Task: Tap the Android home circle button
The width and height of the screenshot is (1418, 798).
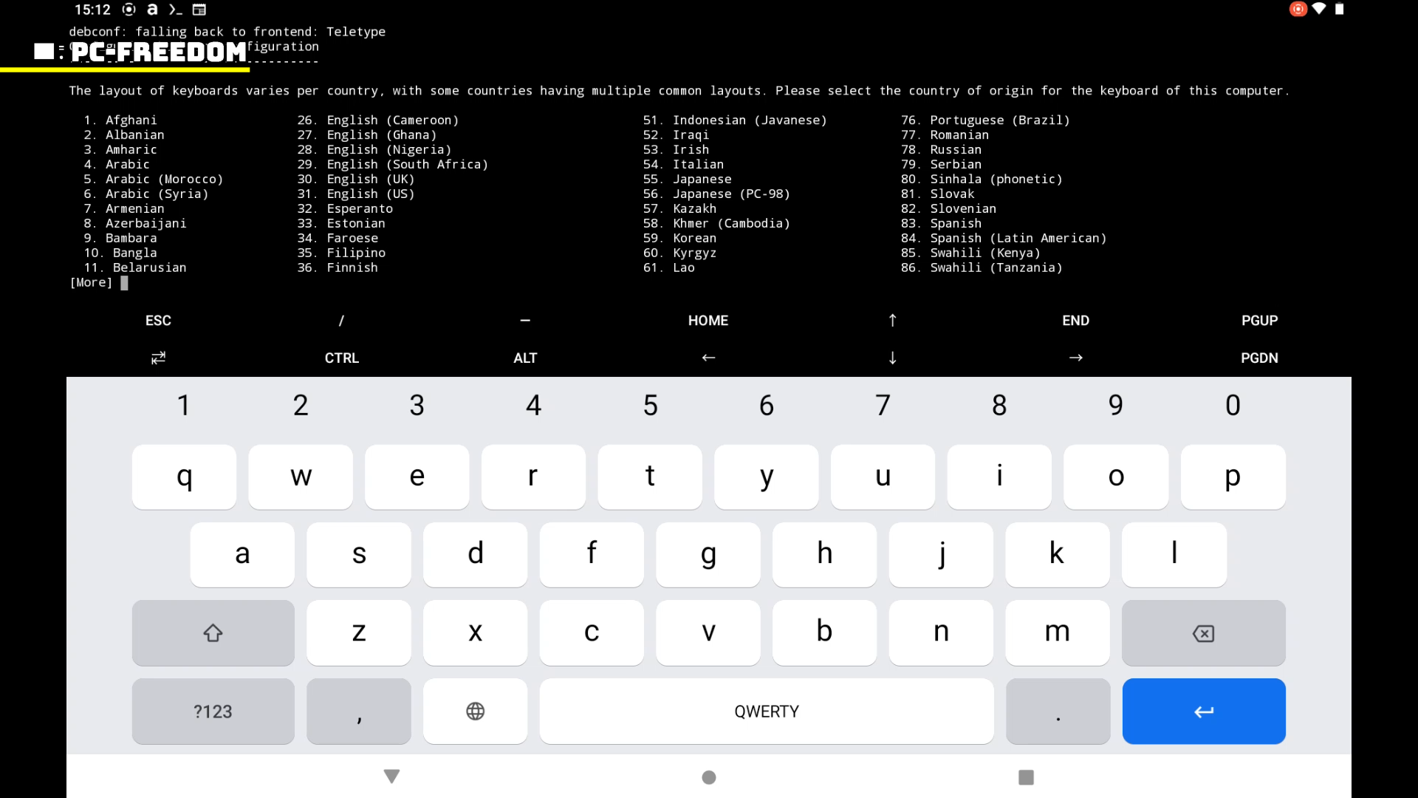Action: [708, 777]
